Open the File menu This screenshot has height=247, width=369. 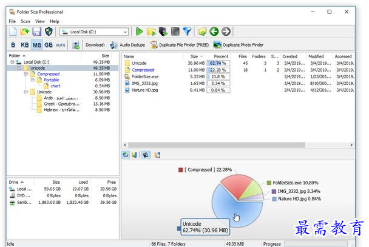point(12,21)
